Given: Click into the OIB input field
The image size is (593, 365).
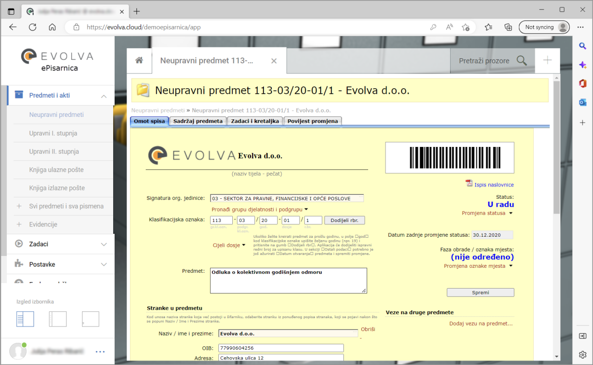Looking at the screenshot, I should [281, 348].
